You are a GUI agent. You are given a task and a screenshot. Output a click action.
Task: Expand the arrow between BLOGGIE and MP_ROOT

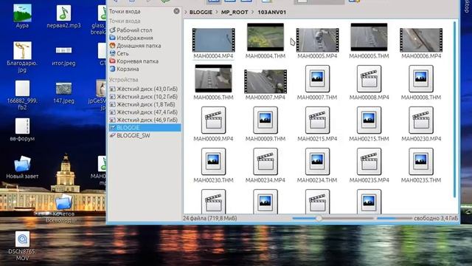point(217,13)
